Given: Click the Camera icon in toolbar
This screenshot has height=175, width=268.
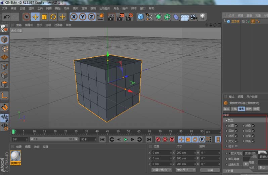Looking at the screenshot, I should coord(193,17).
